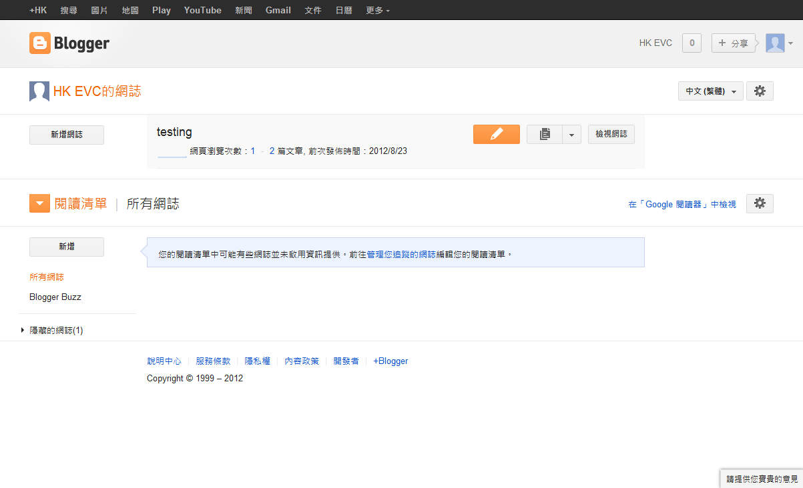
Task: Select Blogger Buzz in the sidebar
Action: [x=55, y=297]
